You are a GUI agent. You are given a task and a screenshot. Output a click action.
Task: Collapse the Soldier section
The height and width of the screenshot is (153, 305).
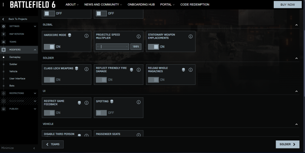point(297,58)
